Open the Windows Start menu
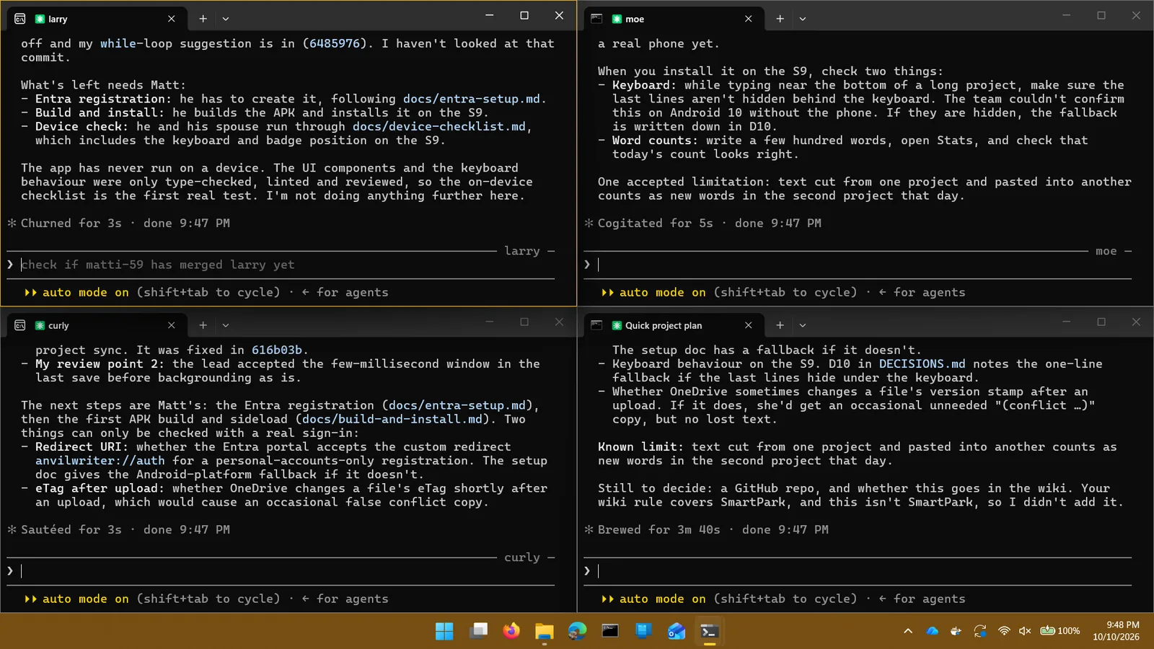The width and height of the screenshot is (1154, 649). 444,632
